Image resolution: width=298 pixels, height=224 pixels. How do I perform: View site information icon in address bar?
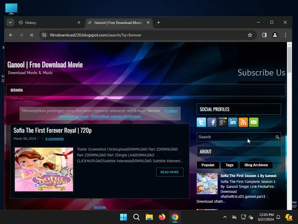tap(44, 35)
